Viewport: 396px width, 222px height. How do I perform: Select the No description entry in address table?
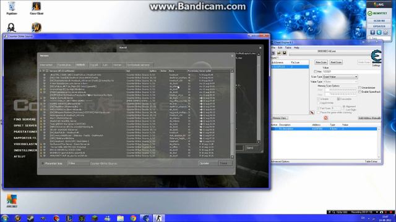tap(324, 129)
